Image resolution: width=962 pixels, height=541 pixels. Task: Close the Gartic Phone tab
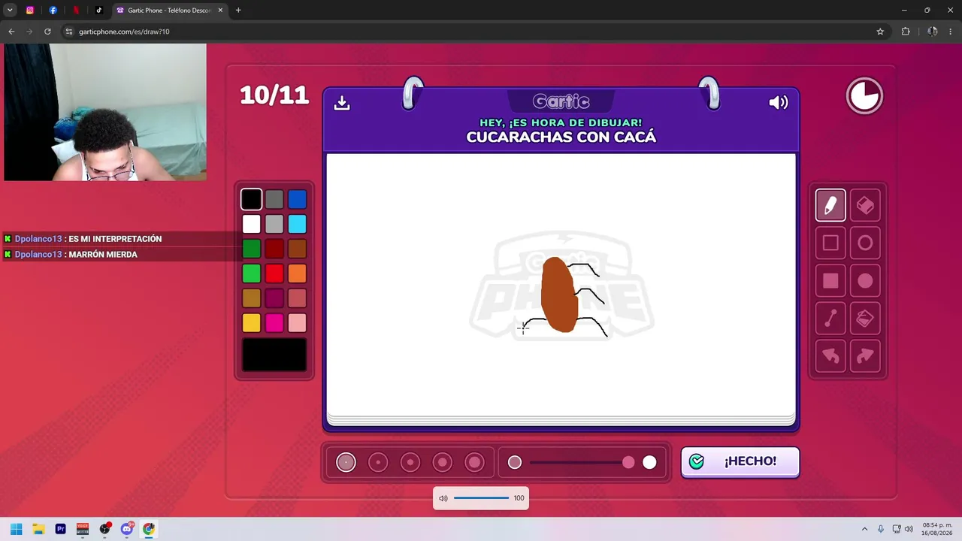click(220, 11)
